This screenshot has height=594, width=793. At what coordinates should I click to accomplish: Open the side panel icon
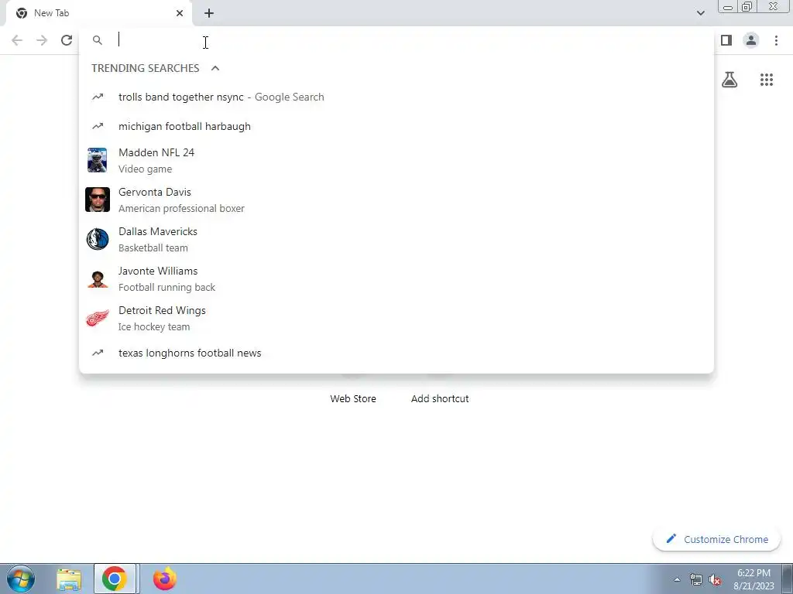726,40
